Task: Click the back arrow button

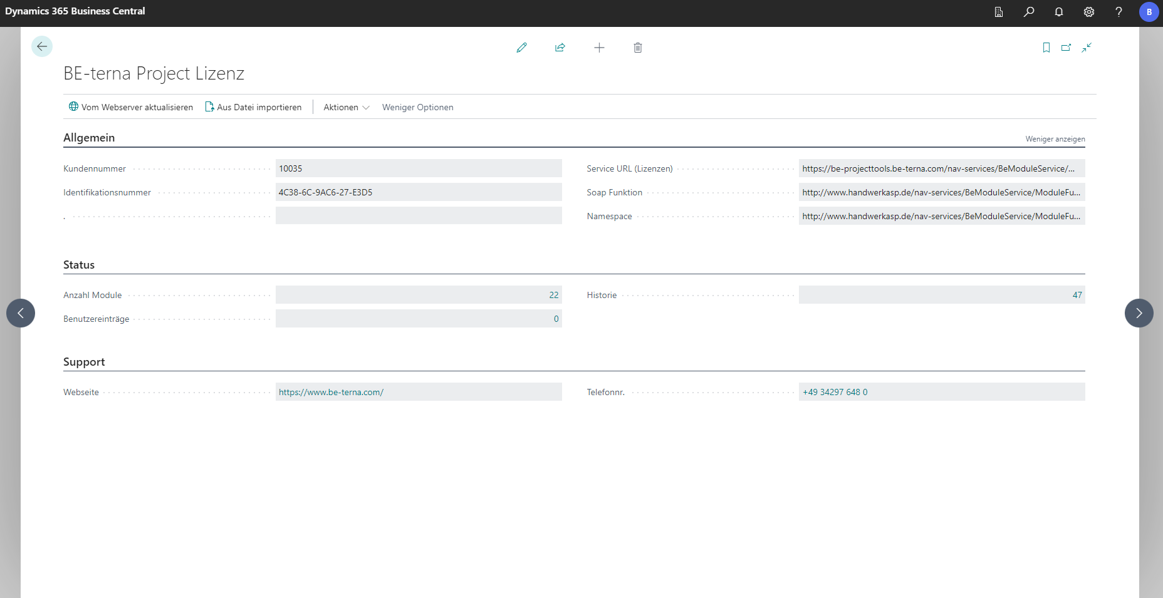Action: (x=42, y=46)
